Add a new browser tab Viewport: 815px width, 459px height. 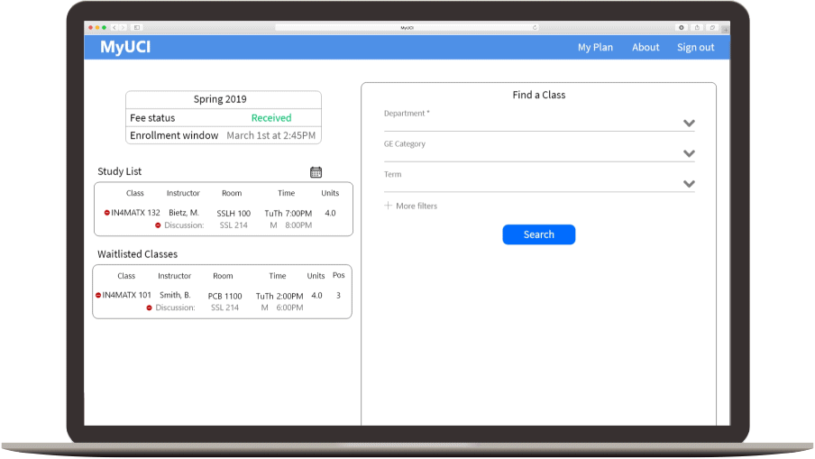tap(725, 29)
